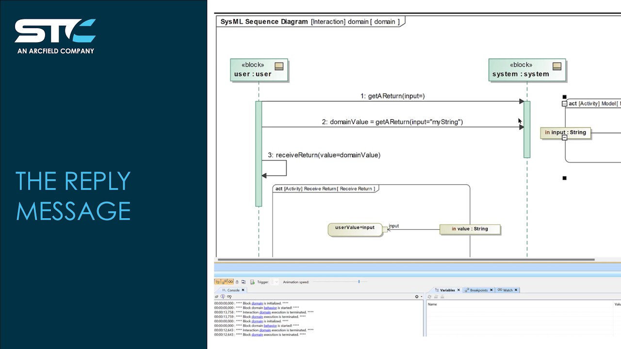The width and height of the screenshot is (621, 349).
Task: Switch to the Watch tab
Action: (507, 290)
